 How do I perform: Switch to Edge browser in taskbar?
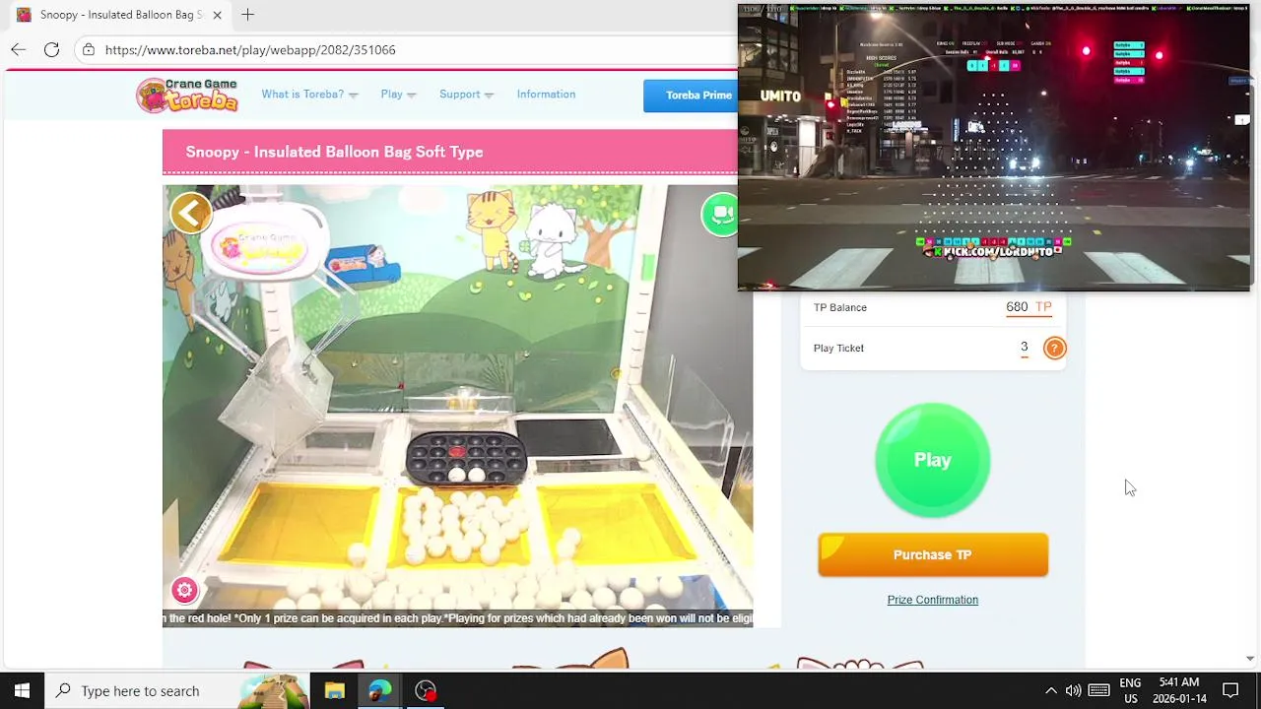tap(379, 690)
